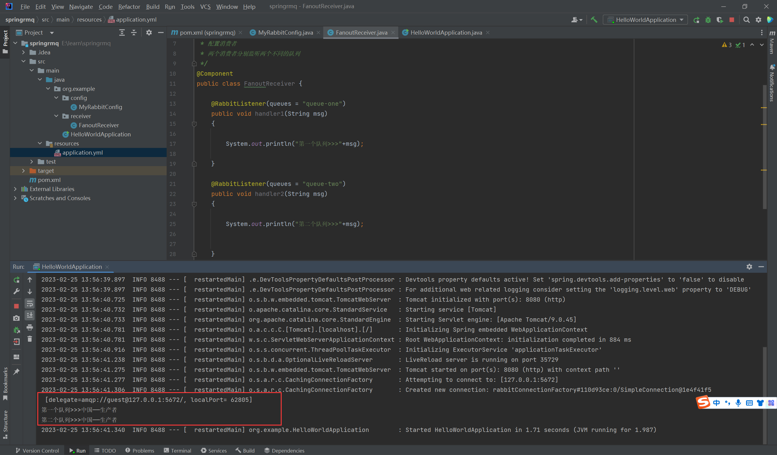Toggle scroll to end in console
The image size is (777, 455).
(30, 315)
